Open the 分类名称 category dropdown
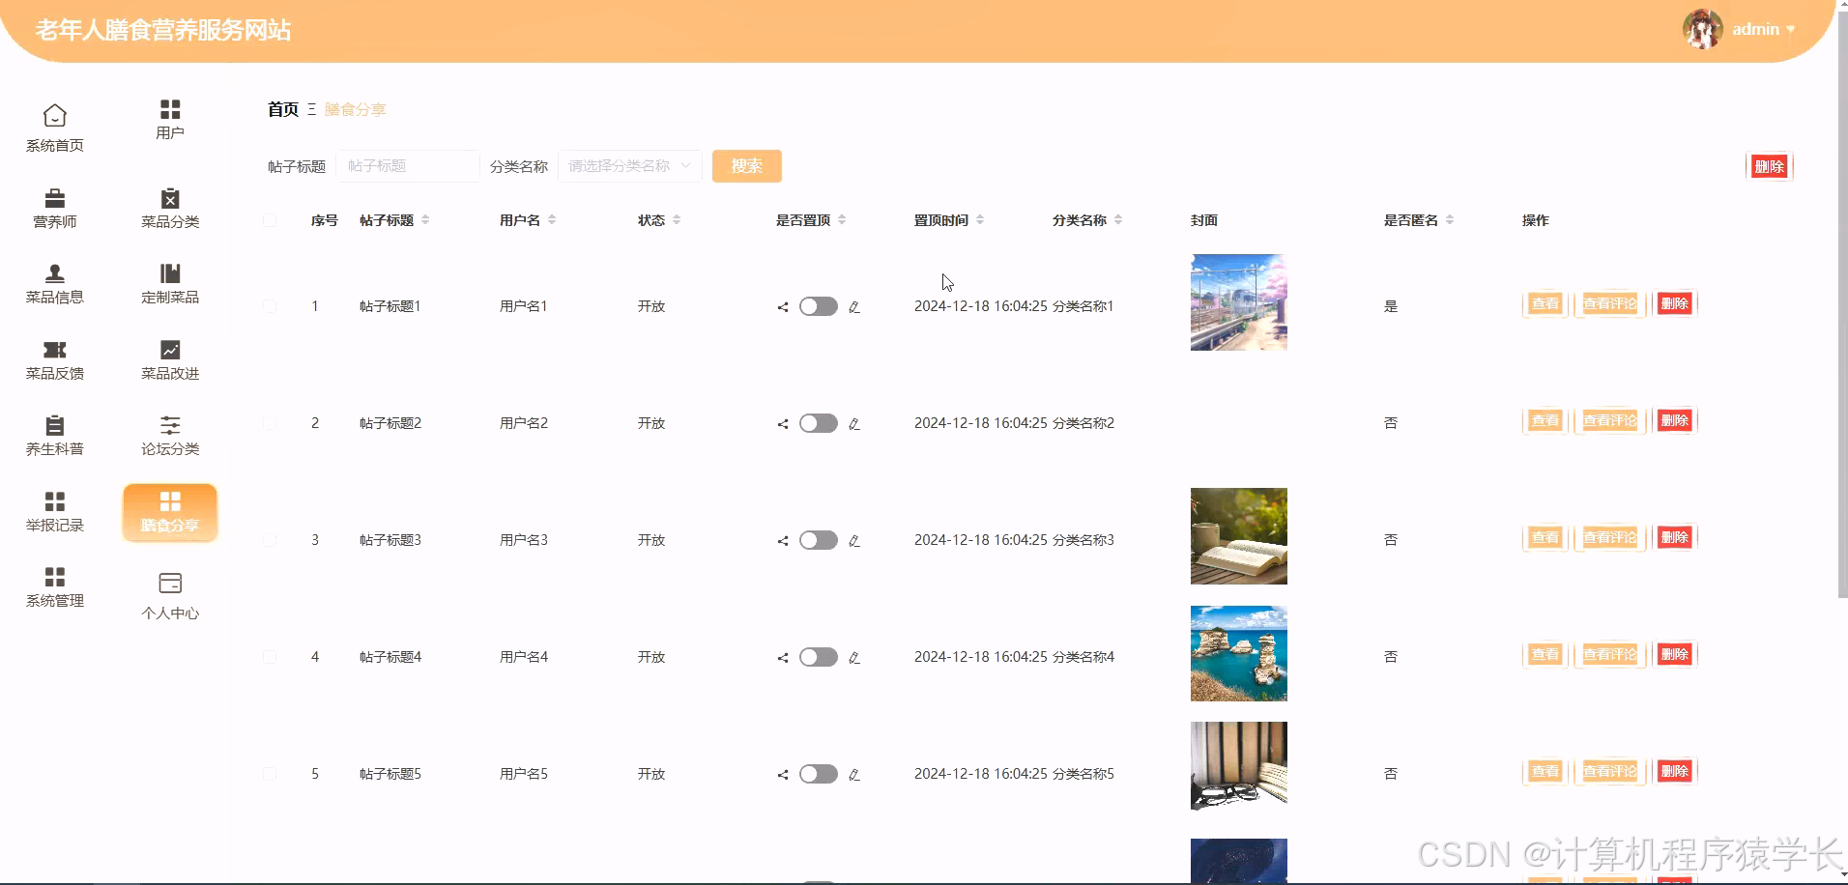The height and width of the screenshot is (885, 1848). point(629,165)
